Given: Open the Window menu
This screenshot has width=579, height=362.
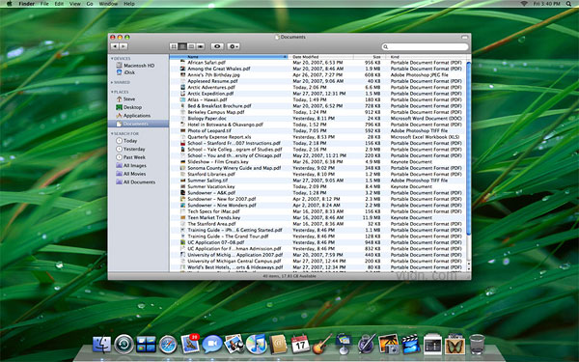Looking at the screenshot, I should coord(108,4).
